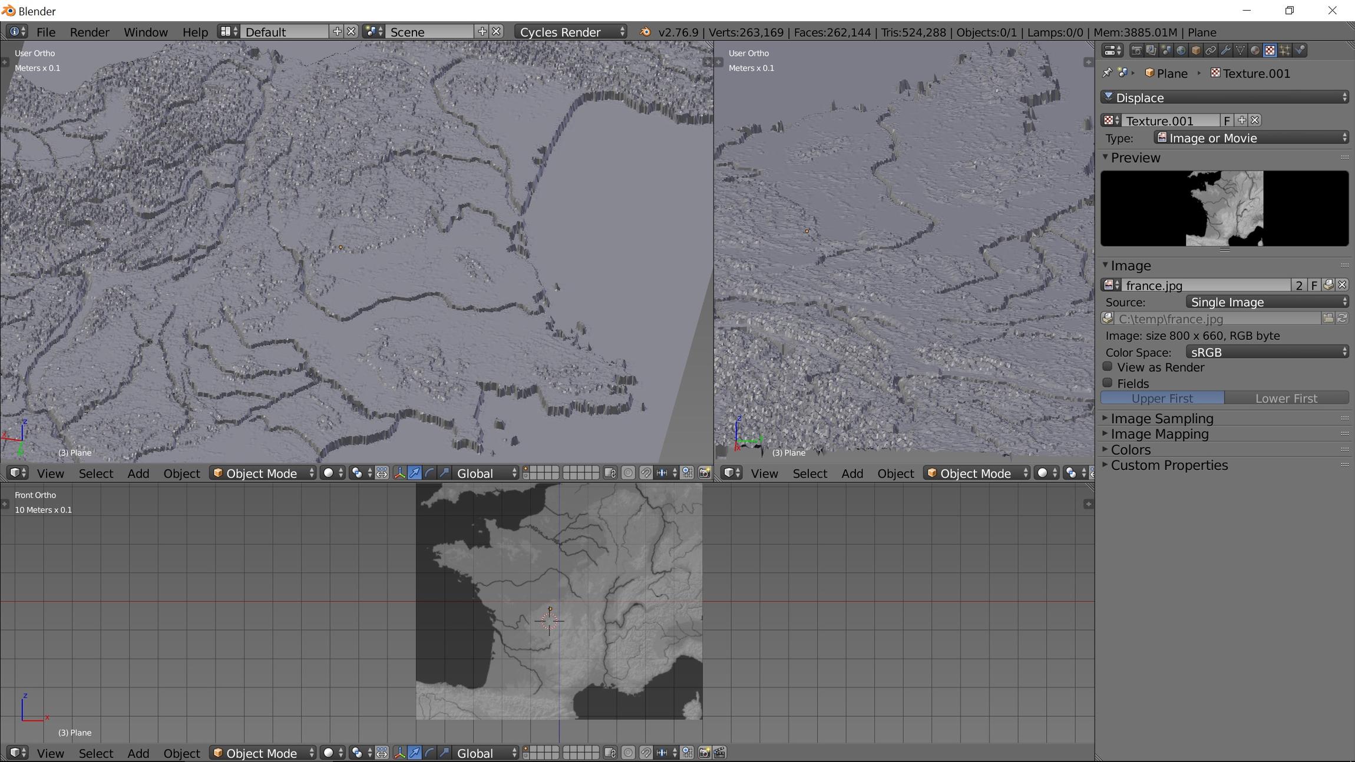
Task: Open the Object properties tab (cube icon)
Action: tap(1195, 51)
